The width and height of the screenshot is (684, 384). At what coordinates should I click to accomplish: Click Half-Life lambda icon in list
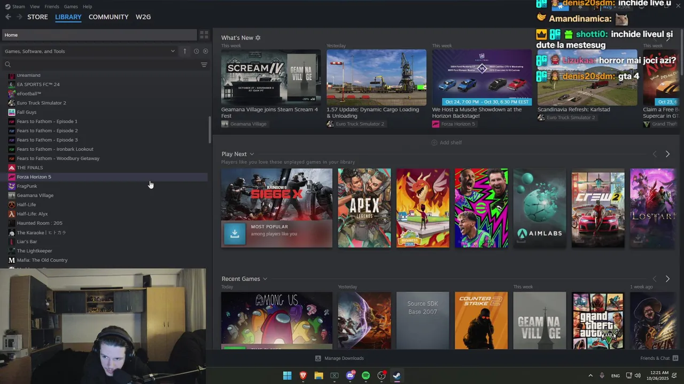coord(12,205)
